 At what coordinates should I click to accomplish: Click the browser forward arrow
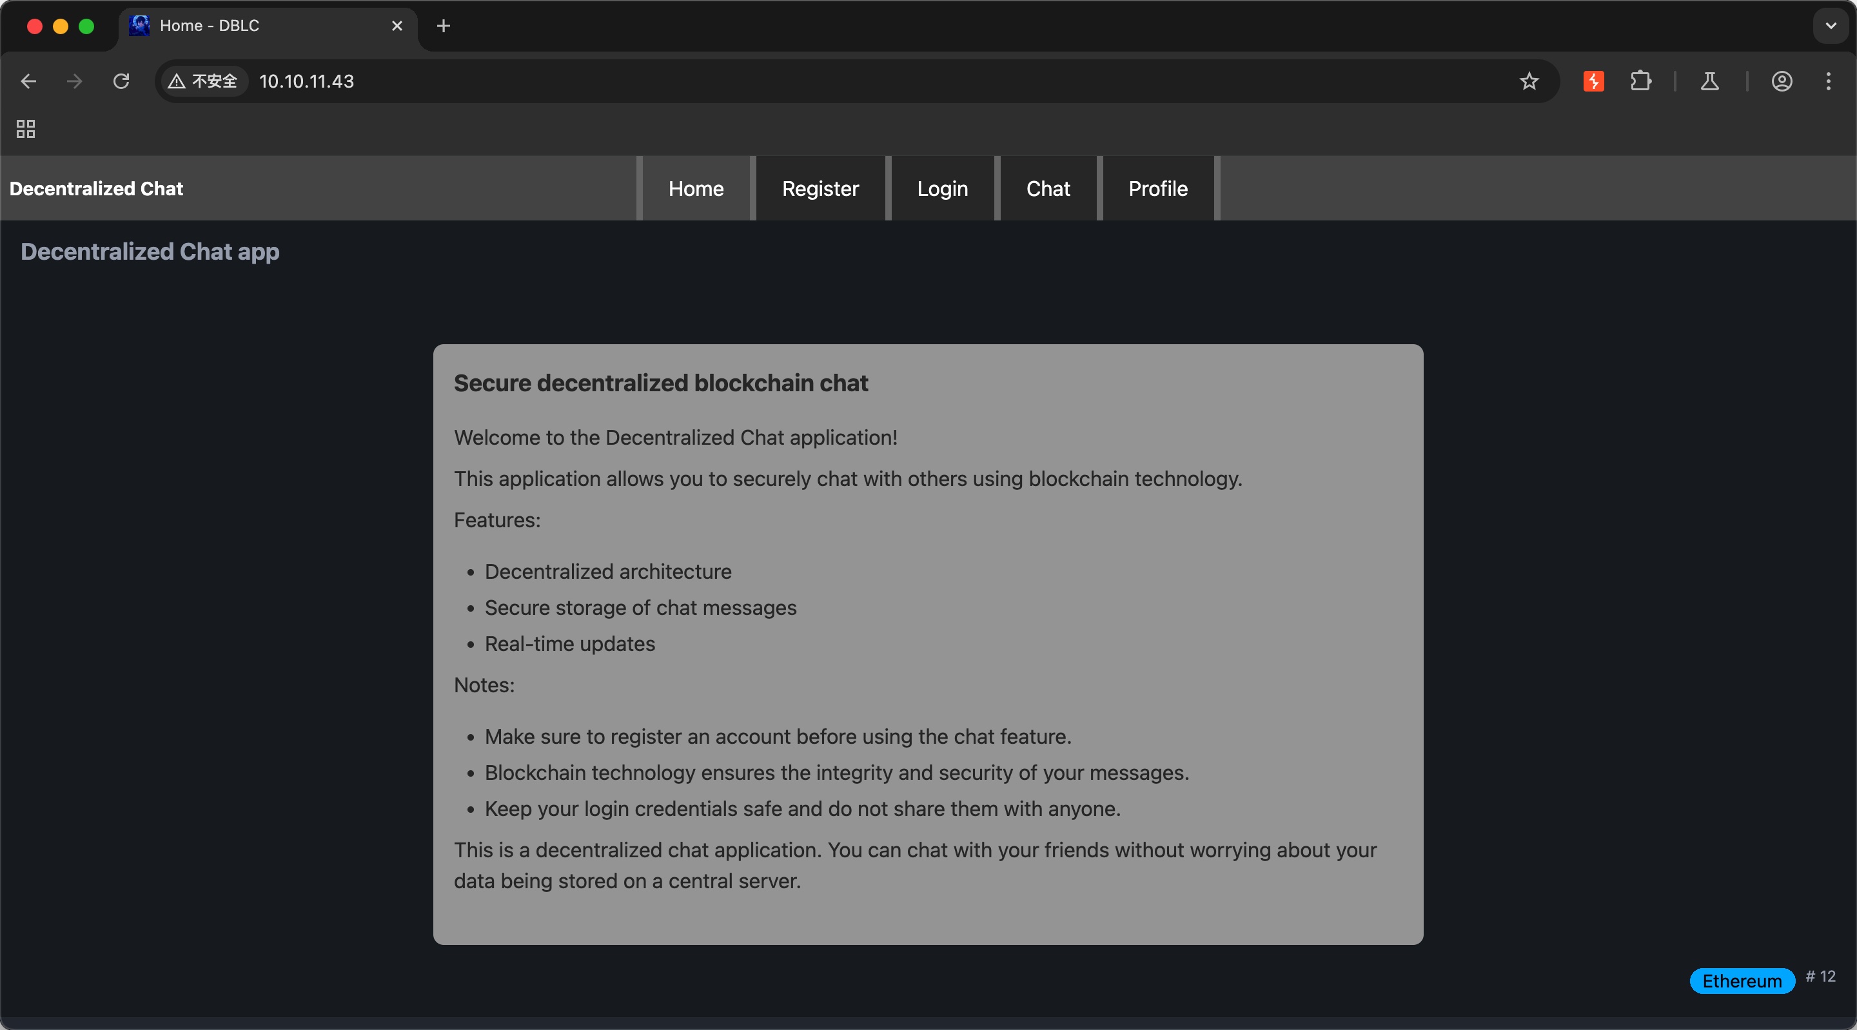[74, 81]
